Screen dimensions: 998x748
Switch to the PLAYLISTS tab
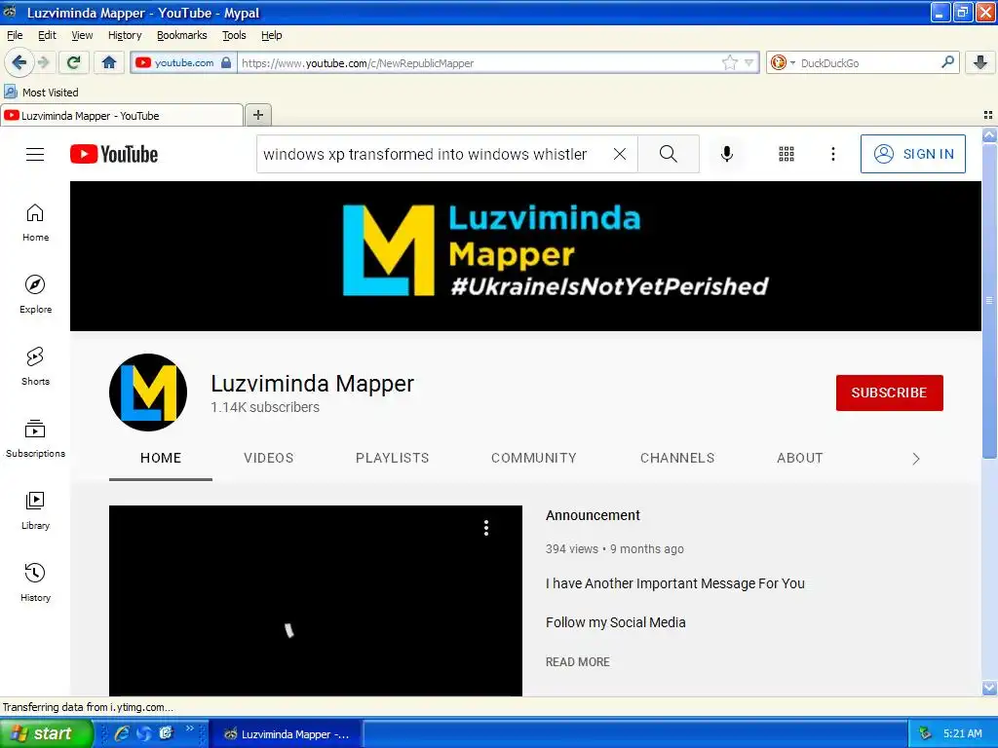pos(392,458)
